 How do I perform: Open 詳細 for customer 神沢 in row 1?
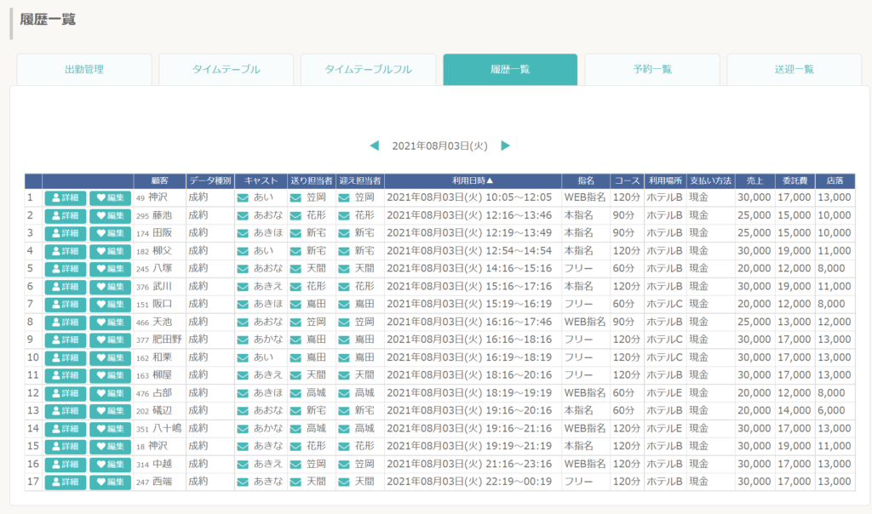click(66, 197)
